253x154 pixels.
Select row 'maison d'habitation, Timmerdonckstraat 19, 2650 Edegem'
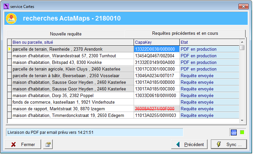point(73,115)
